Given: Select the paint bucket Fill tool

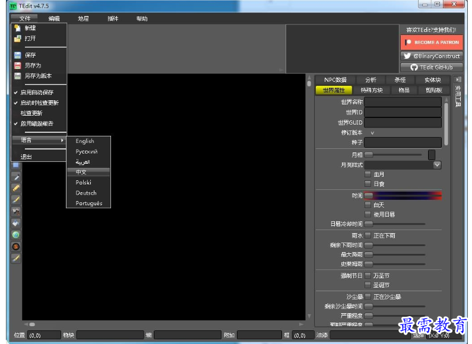Looking at the screenshot, I should [16, 223].
